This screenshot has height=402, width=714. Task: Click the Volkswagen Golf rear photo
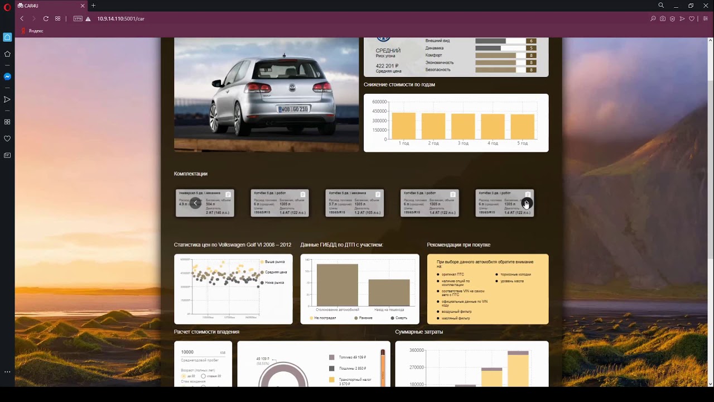point(267,94)
